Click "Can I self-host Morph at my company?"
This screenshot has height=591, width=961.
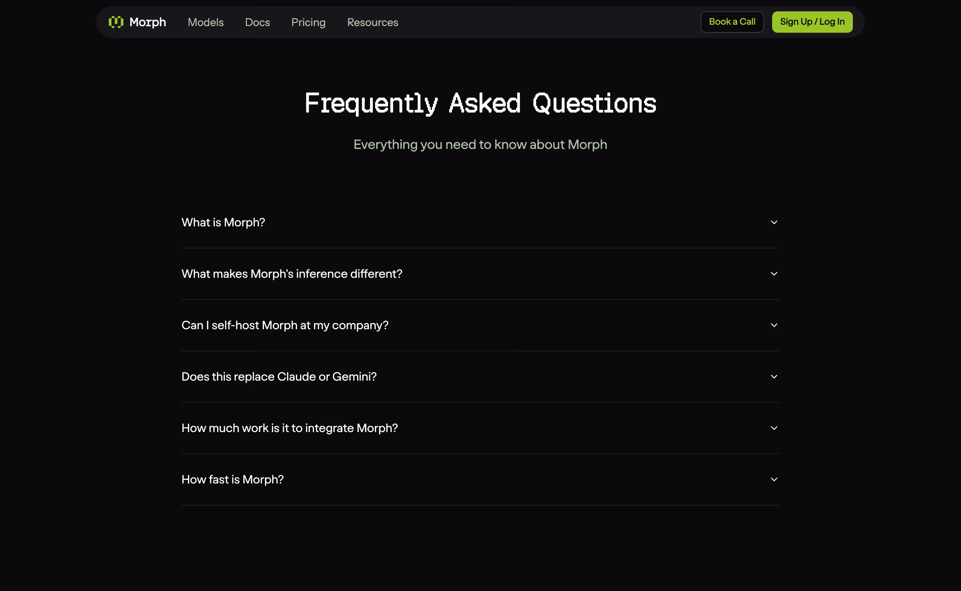click(285, 325)
